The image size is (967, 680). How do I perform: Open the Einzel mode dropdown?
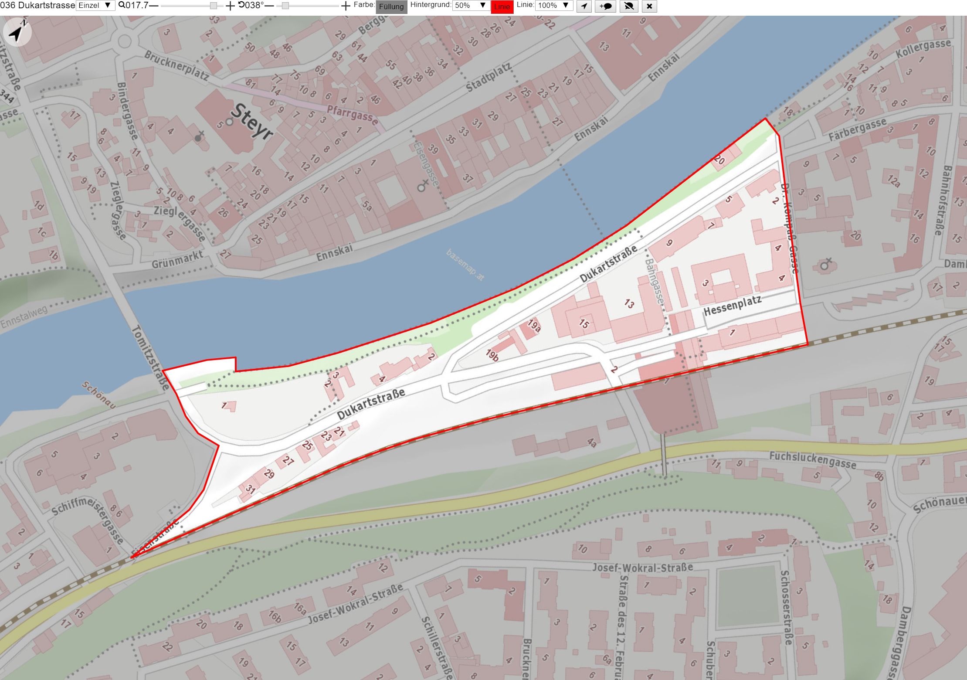coord(95,5)
